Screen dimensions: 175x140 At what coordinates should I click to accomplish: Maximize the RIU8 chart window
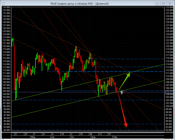point(163,3)
